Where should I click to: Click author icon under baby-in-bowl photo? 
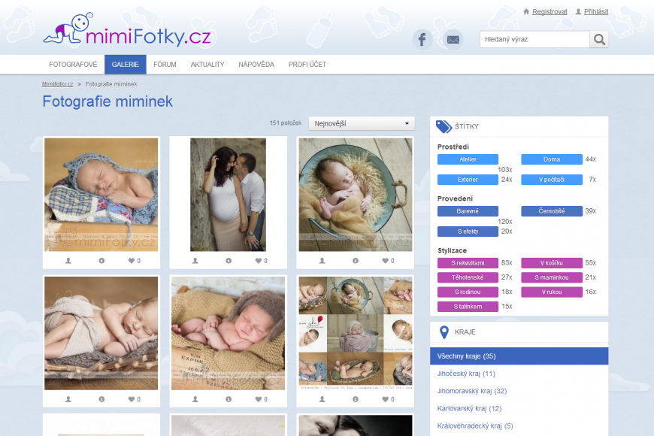tap(322, 261)
